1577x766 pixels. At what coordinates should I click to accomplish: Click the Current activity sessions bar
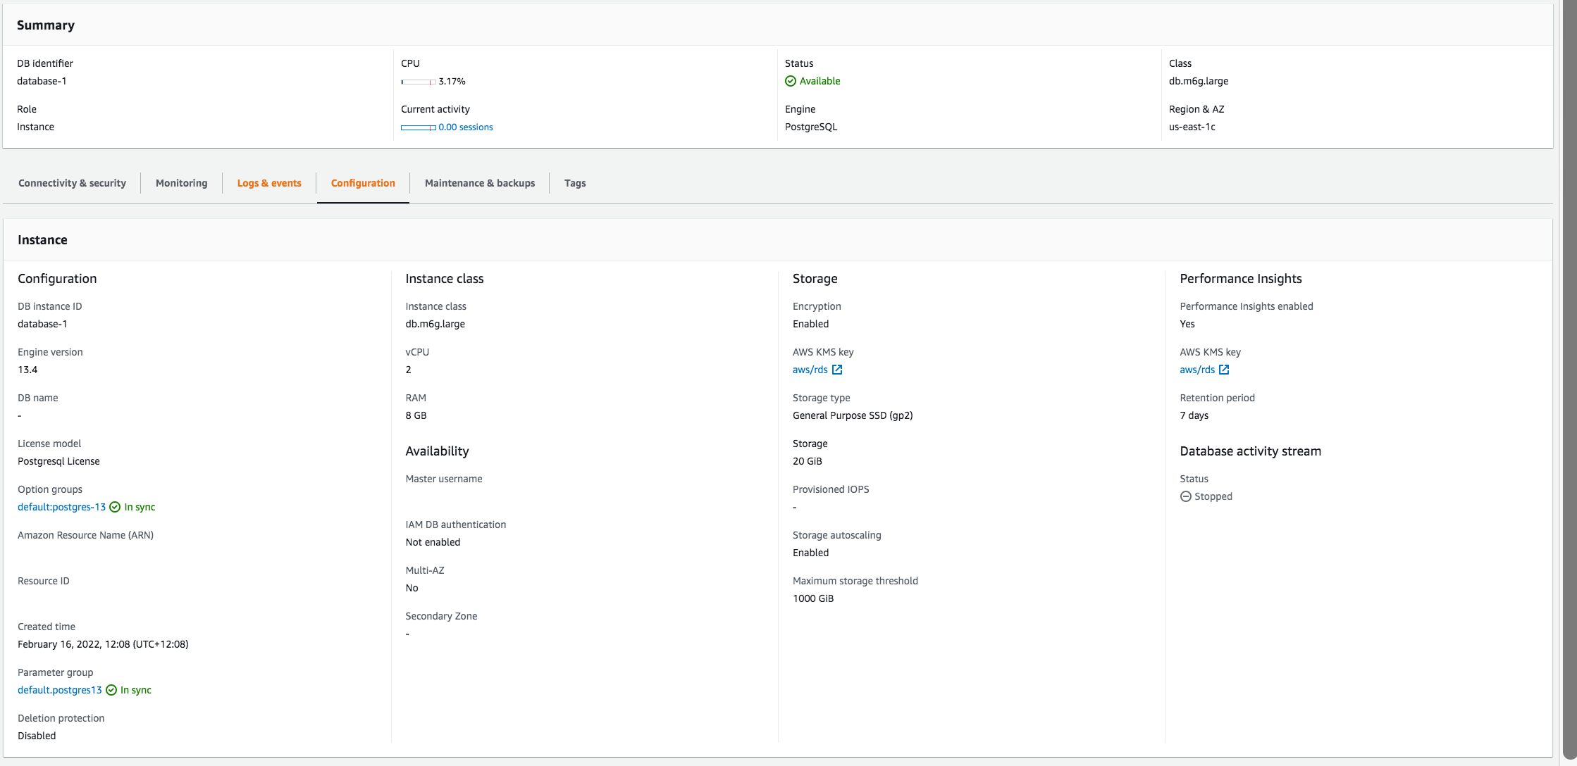pyautogui.click(x=419, y=127)
